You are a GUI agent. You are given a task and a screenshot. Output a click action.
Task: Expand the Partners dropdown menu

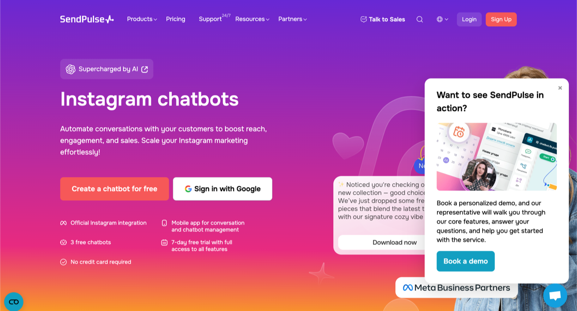[292, 19]
